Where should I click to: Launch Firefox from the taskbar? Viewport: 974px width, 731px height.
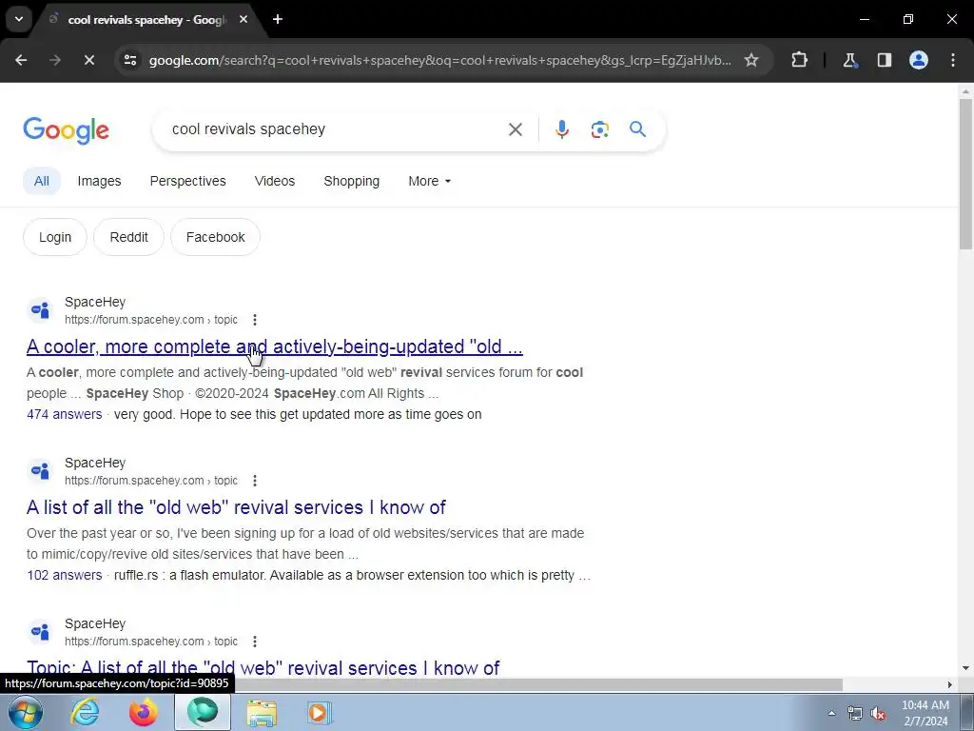click(143, 712)
